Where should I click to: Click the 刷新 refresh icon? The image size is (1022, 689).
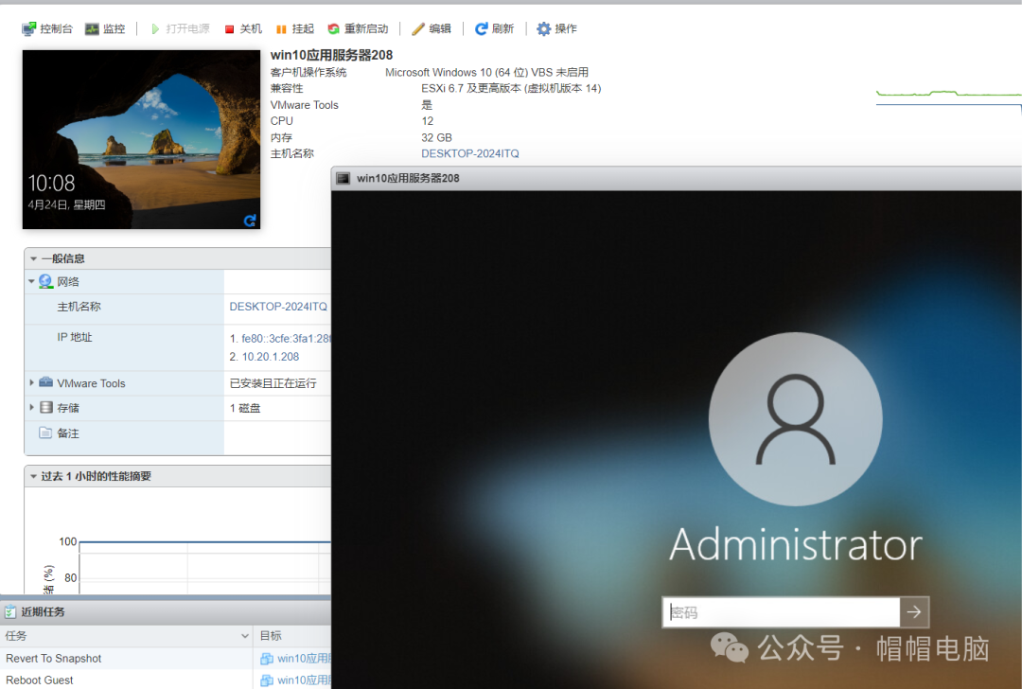tap(482, 29)
